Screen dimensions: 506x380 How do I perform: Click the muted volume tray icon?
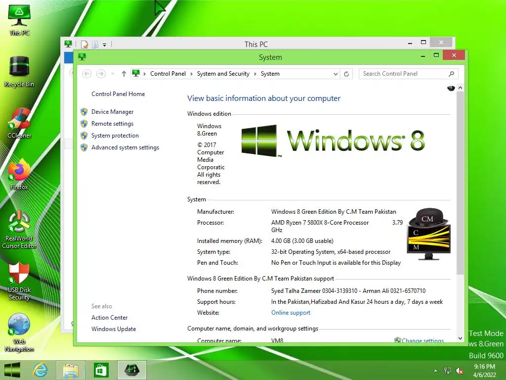point(459,371)
